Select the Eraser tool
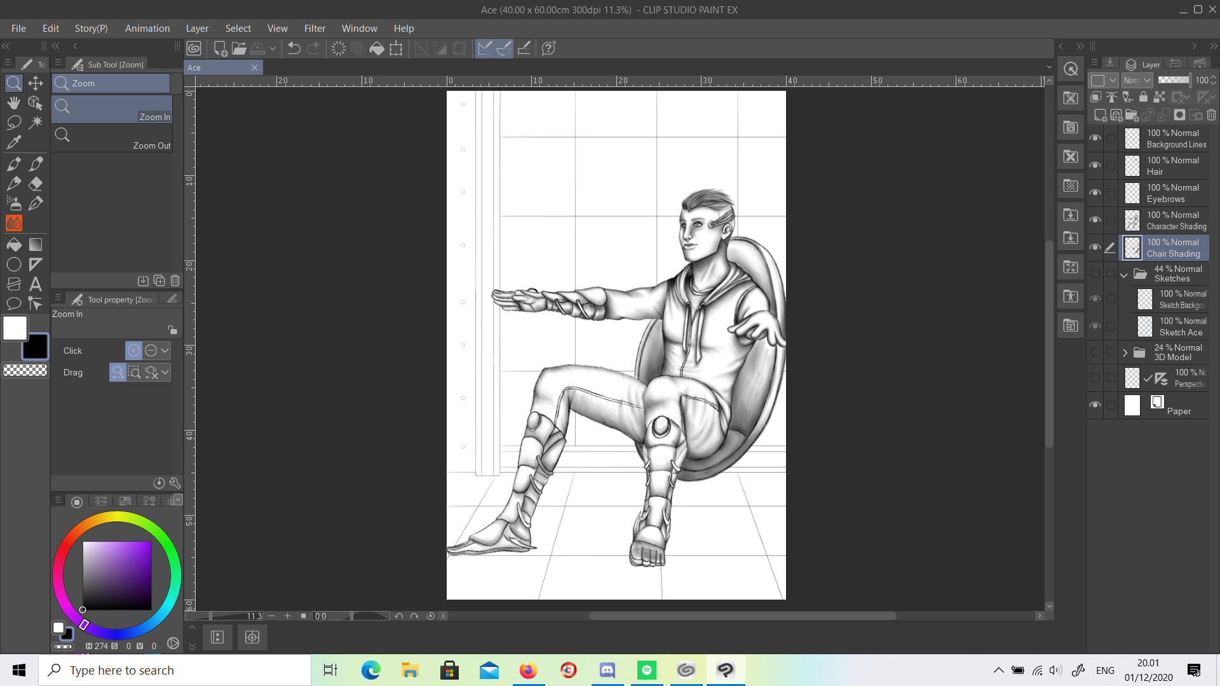The height and width of the screenshot is (686, 1220). (x=36, y=184)
